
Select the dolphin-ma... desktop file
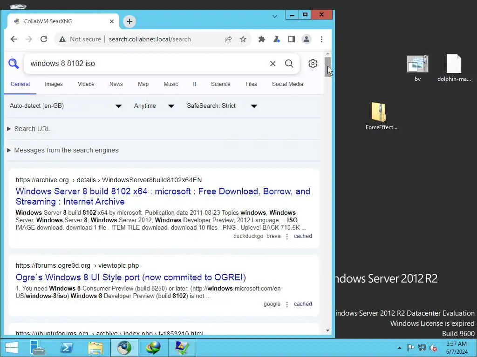[x=454, y=68]
